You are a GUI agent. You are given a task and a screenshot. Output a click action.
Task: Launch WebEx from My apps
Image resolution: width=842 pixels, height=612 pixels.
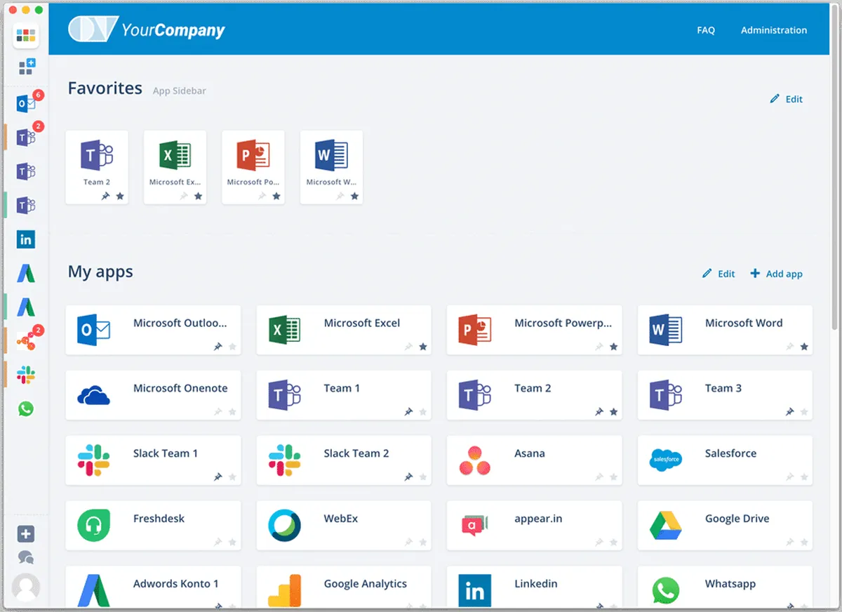tap(344, 526)
